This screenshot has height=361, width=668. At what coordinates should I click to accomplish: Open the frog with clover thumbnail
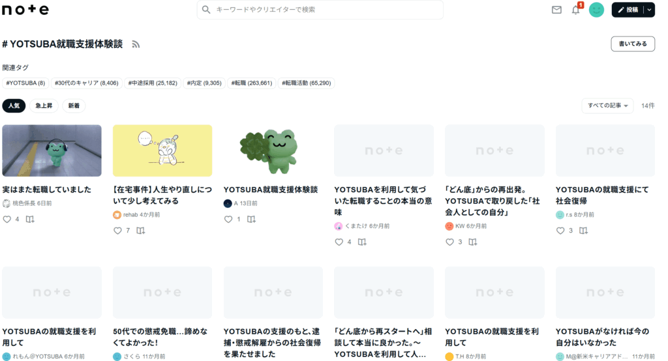[273, 151]
